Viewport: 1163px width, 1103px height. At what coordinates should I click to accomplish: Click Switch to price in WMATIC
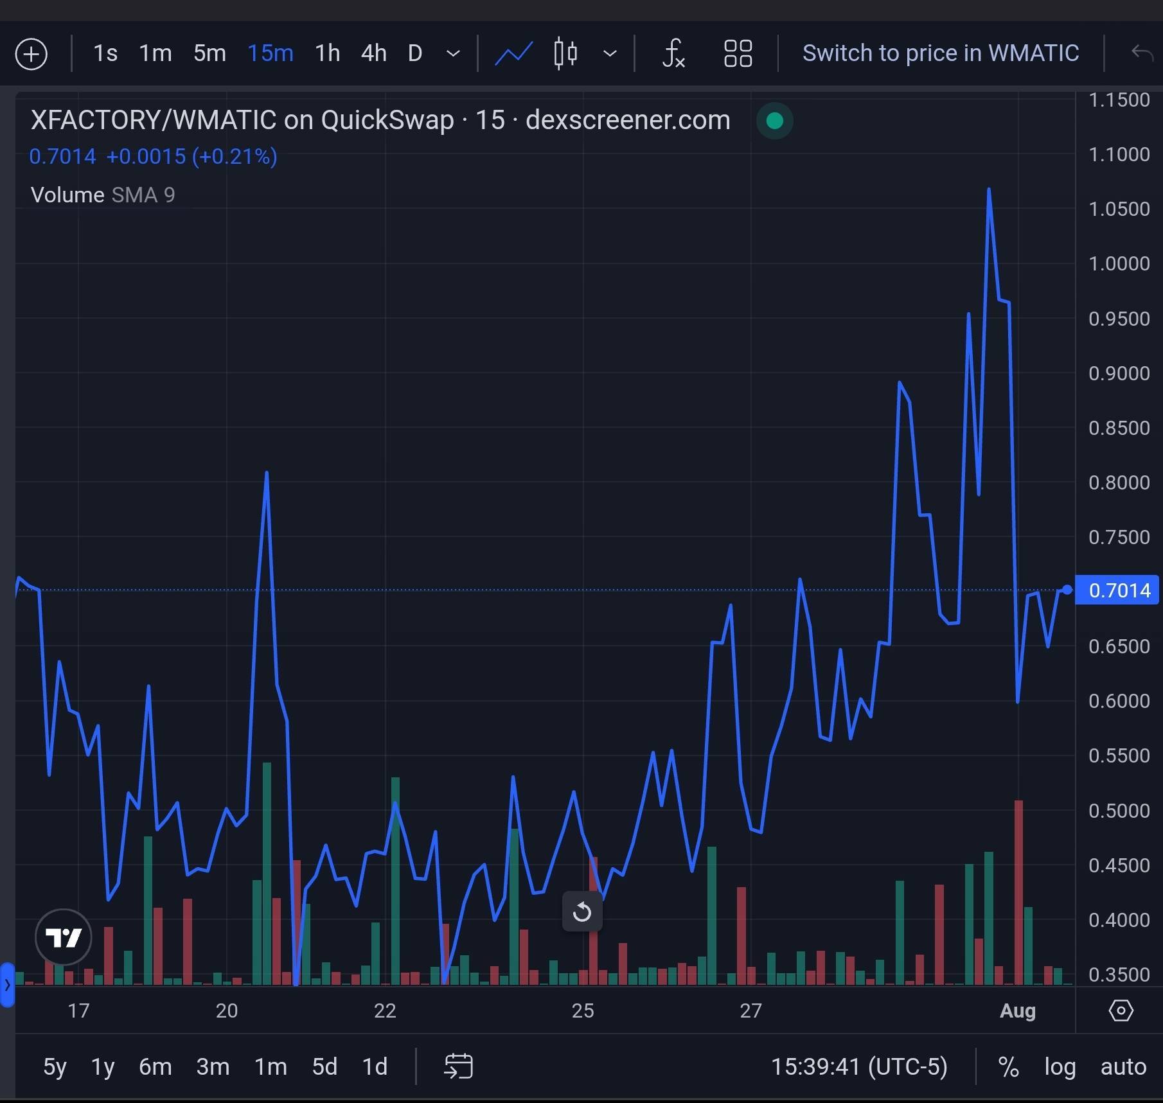pos(941,53)
